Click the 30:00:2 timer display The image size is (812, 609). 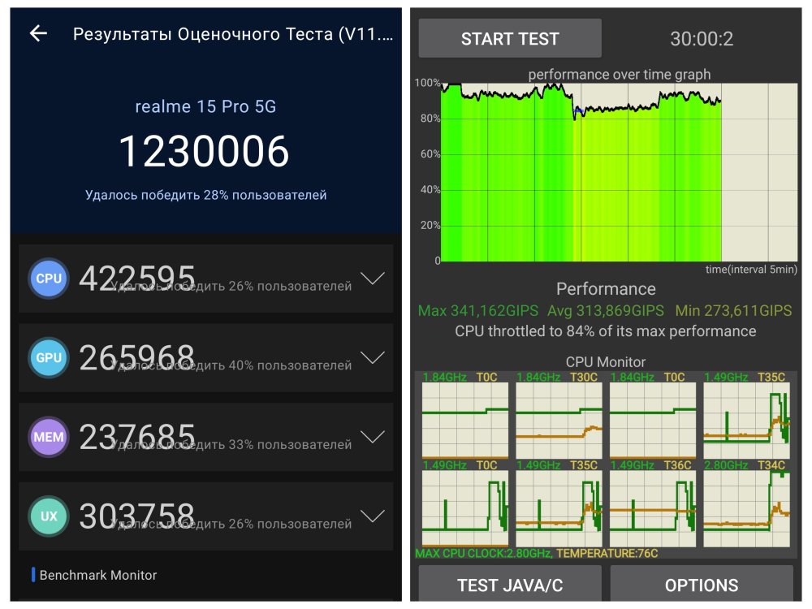pos(702,39)
